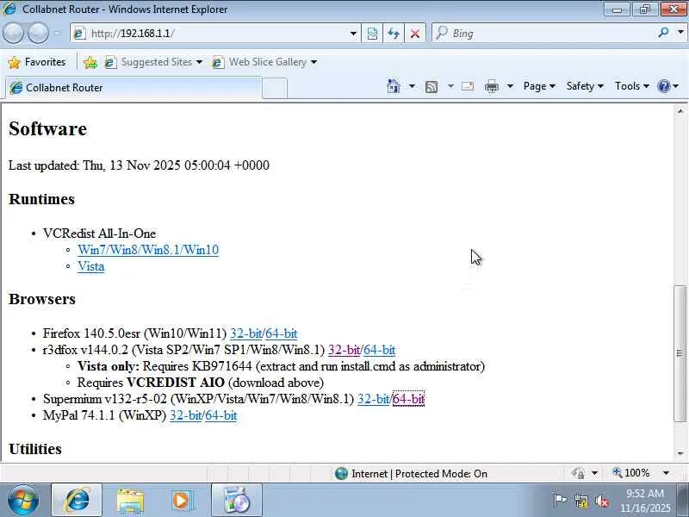Click the Read Mail icon
The width and height of the screenshot is (689, 517).
point(468,86)
